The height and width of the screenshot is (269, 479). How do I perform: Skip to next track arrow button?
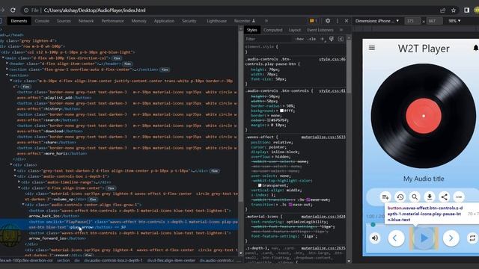[451, 238]
